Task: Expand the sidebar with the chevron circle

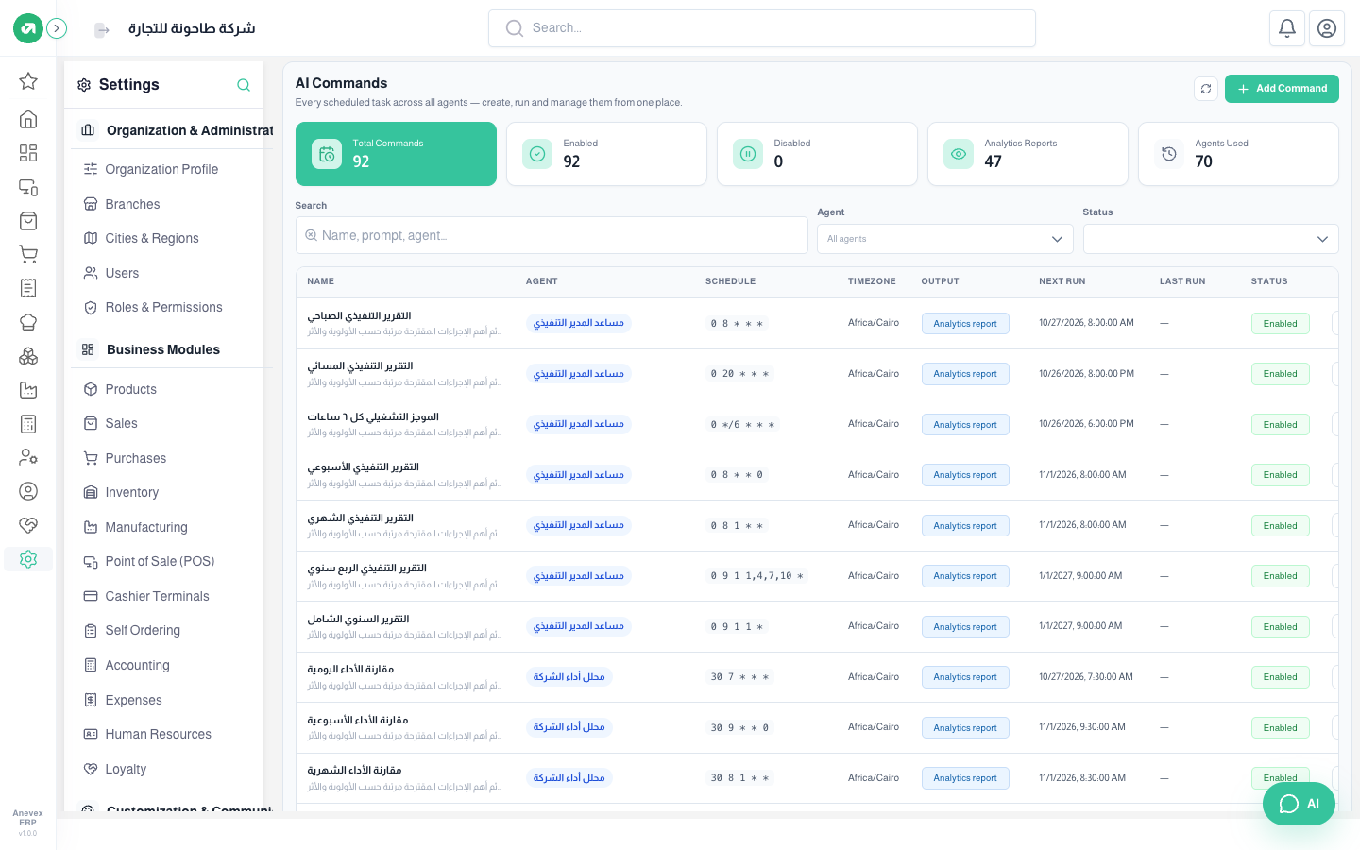Action: 57,28
